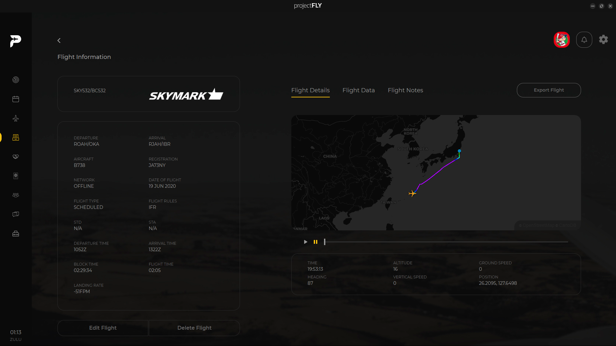This screenshot has height=346, width=616.
Task: Open the community members section
Action: click(16, 195)
